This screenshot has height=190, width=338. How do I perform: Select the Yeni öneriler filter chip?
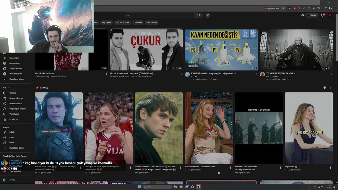(152, 22)
